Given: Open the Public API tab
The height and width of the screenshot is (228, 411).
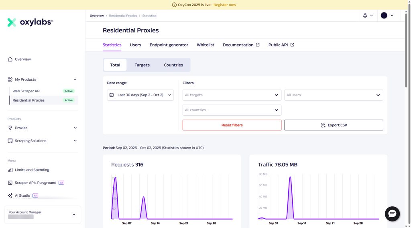Looking at the screenshot, I should 281,45.
